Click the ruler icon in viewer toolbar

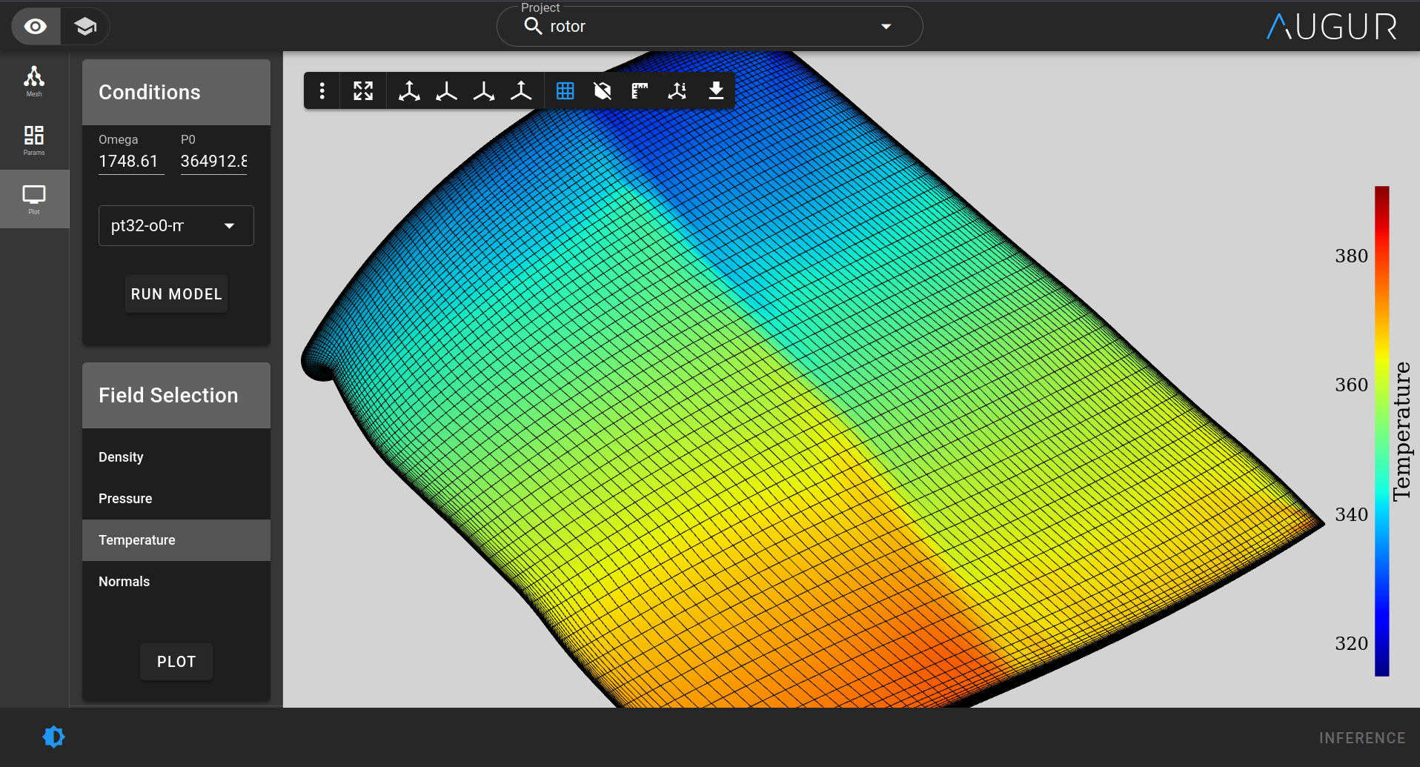coord(640,91)
